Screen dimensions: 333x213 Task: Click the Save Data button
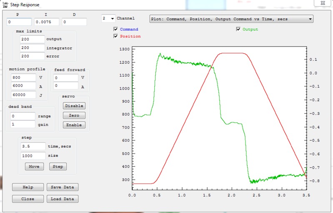pyautogui.click(x=62, y=187)
